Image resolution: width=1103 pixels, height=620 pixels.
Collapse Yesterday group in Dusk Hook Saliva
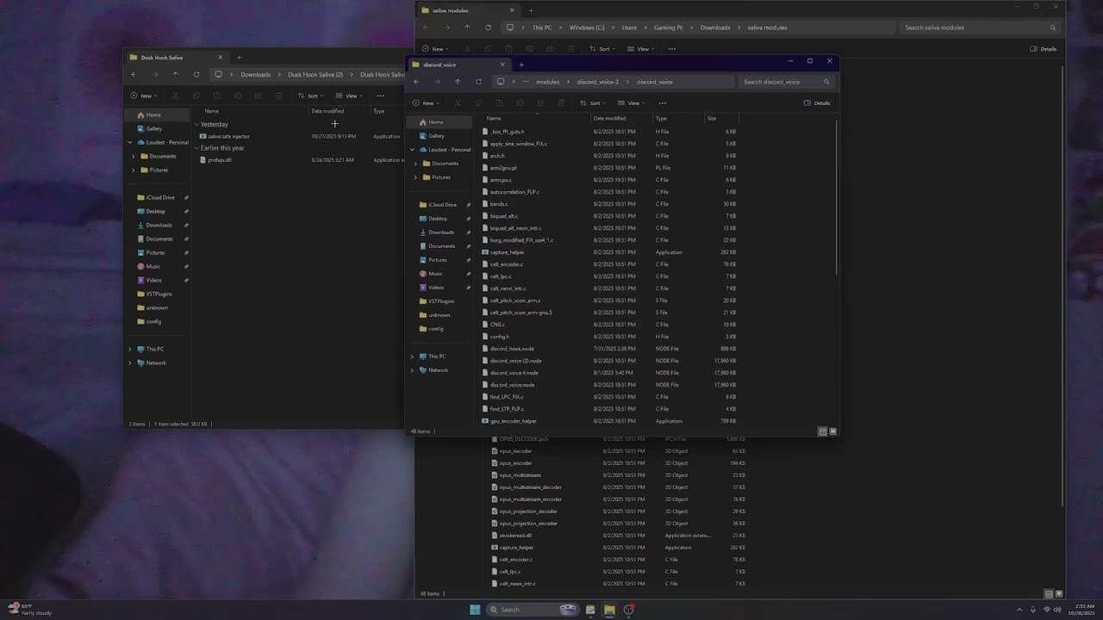[x=196, y=124]
